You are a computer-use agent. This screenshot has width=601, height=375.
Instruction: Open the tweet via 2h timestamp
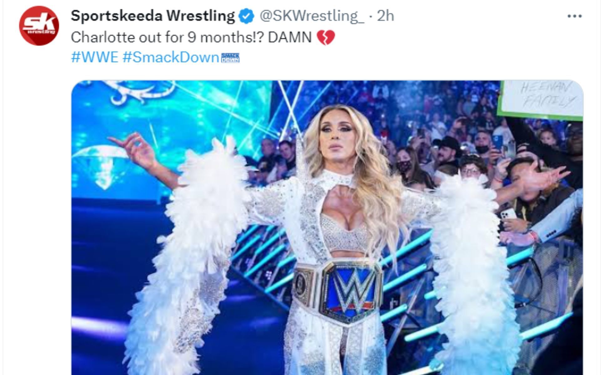tap(385, 16)
